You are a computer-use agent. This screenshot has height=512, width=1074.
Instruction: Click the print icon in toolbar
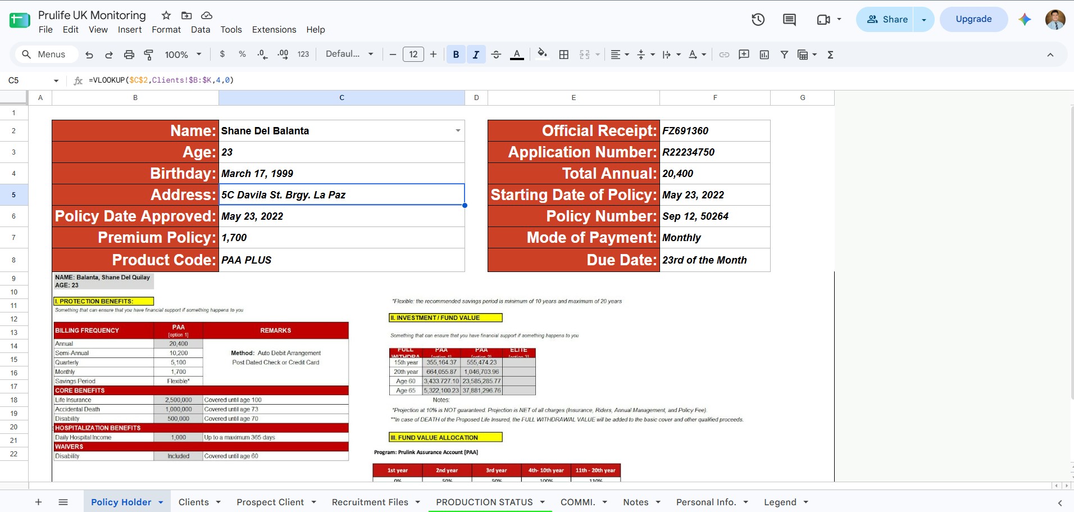[x=129, y=55]
